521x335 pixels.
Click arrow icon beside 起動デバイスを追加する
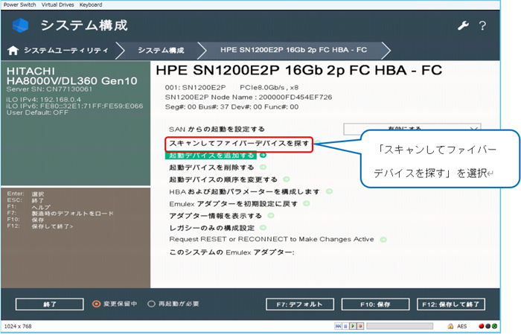click(263, 155)
